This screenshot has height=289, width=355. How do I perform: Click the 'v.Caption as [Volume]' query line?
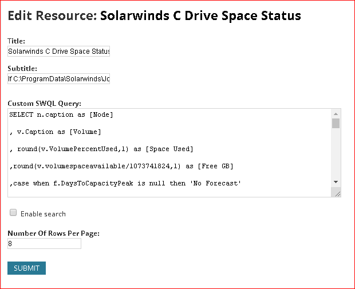click(55, 132)
